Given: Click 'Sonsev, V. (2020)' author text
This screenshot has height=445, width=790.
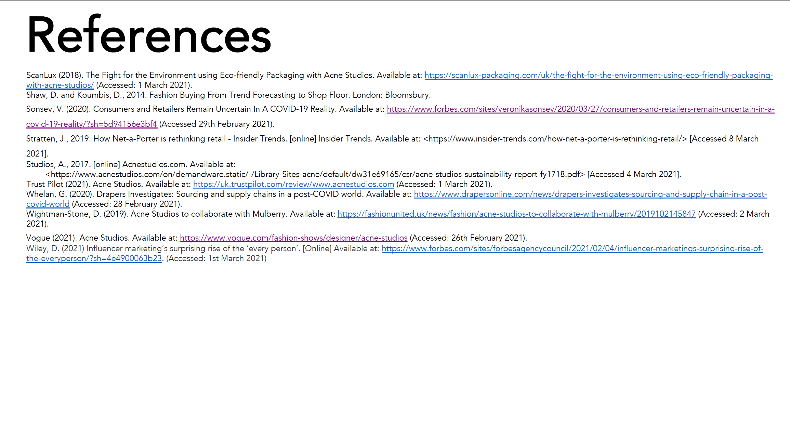Looking at the screenshot, I should [x=58, y=109].
